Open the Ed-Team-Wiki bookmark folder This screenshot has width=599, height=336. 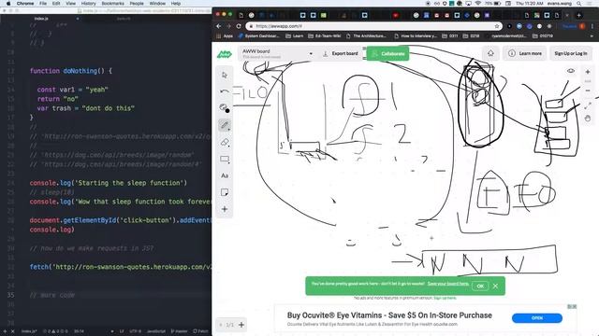coord(325,36)
